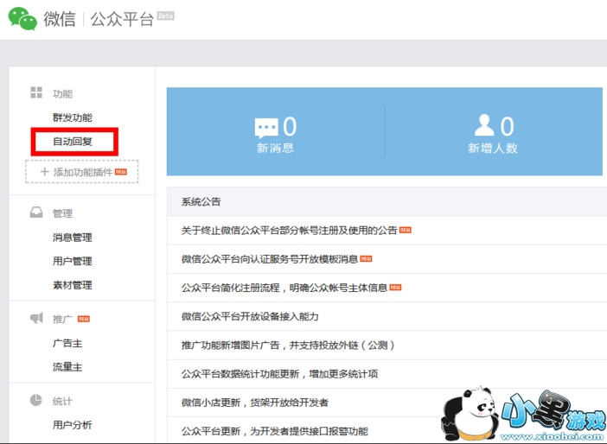The height and width of the screenshot is (444, 607).
Task: Click the 功能 grid icon in sidebar
Action: pos(36,92)
